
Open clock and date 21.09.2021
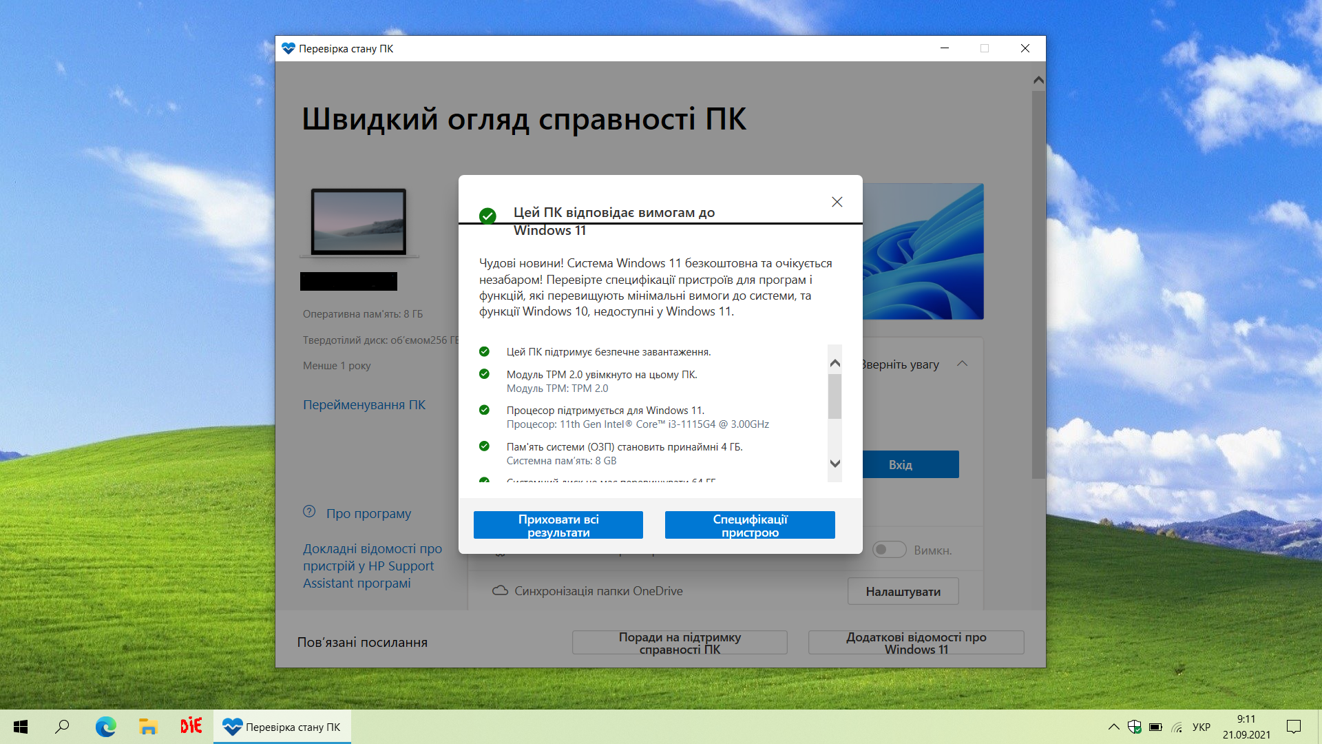click(x=1246, y=727)
